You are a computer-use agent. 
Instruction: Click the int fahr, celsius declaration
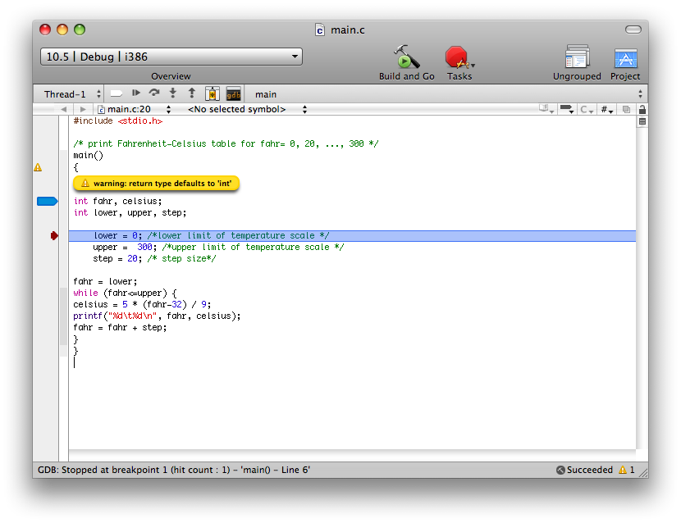(117, 201)
